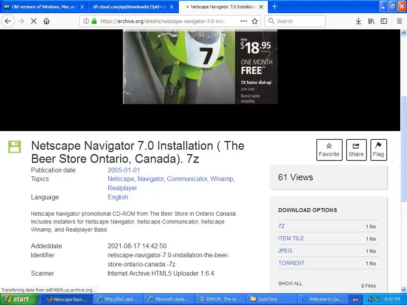This screenshot has width=407, height=305.
Task: Click the vertical scrollbar thumb
Action: [404, 149]
